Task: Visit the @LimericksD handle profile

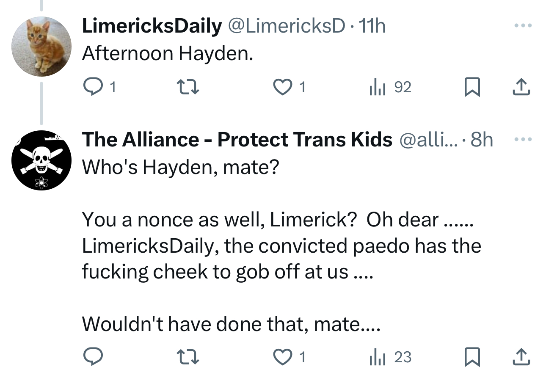Action: (287, 27)
